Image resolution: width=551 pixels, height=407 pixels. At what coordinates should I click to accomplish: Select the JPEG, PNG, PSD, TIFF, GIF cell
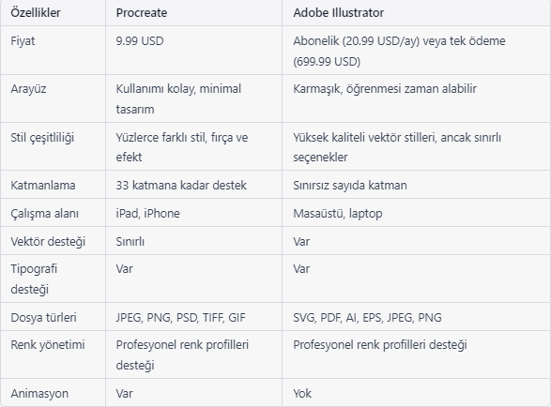180,318
